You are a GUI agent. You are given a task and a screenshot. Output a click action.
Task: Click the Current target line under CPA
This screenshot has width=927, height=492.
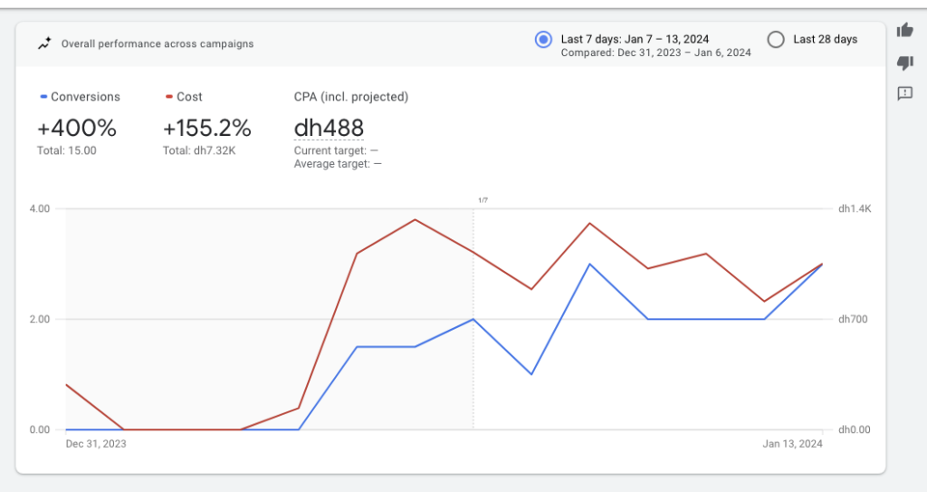click(336, 150)
